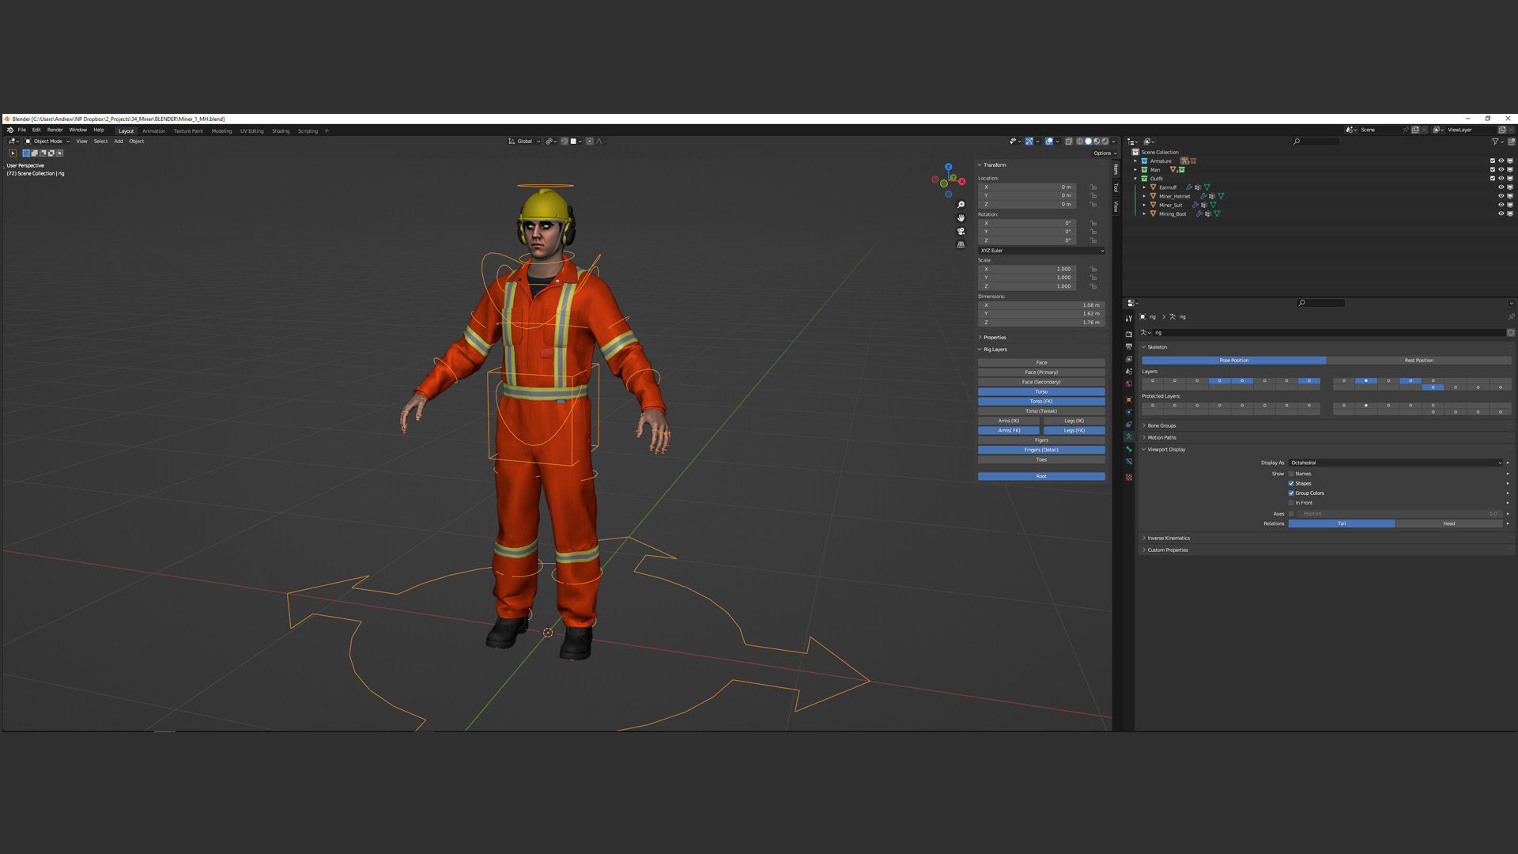Open the Object Mode dropdown

pos(47,142)
